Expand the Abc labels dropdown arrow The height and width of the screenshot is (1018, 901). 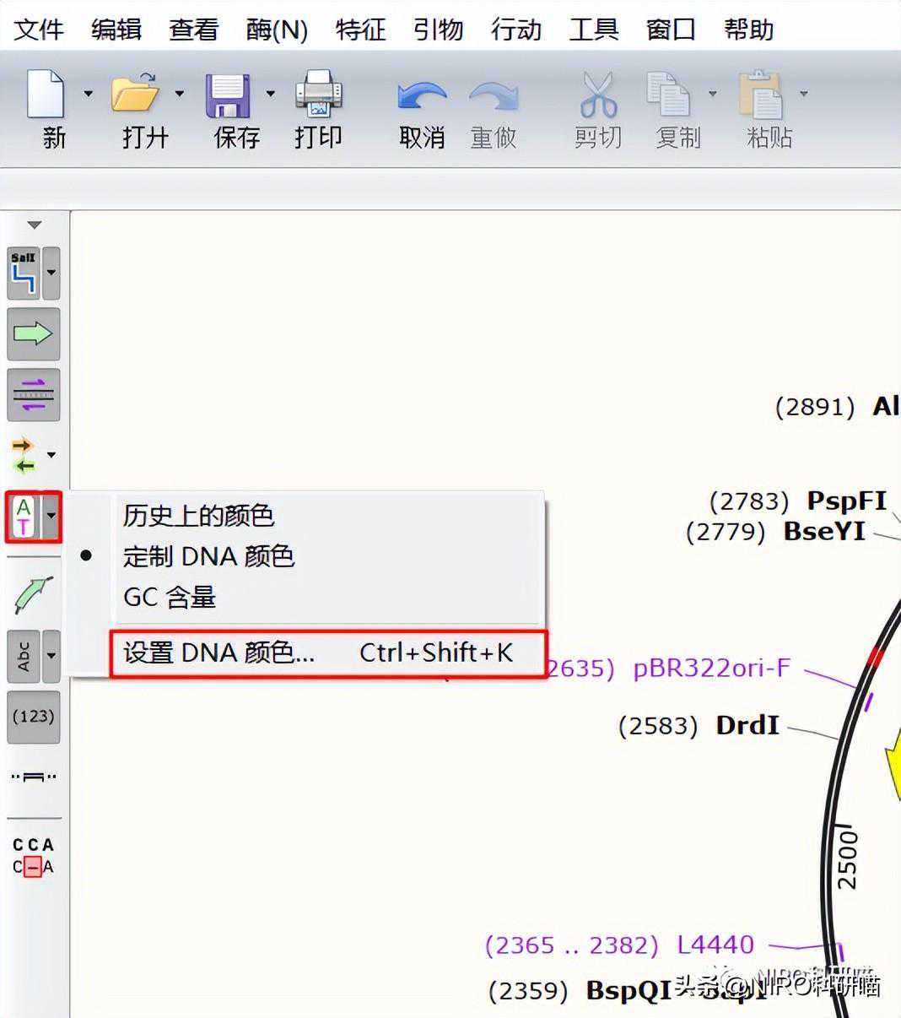point(51,655)
